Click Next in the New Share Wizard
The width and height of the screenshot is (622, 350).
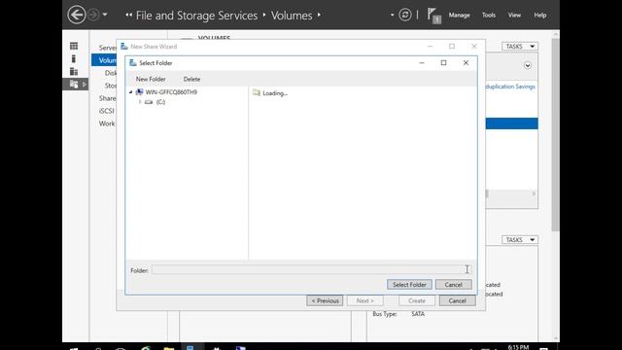coord(365,300)
